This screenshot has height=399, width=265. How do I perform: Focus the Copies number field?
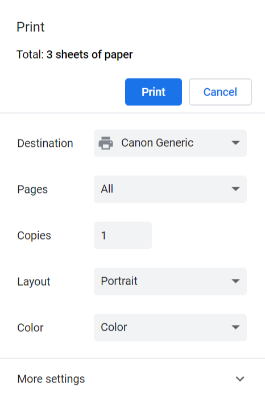(x=123, y=236)
